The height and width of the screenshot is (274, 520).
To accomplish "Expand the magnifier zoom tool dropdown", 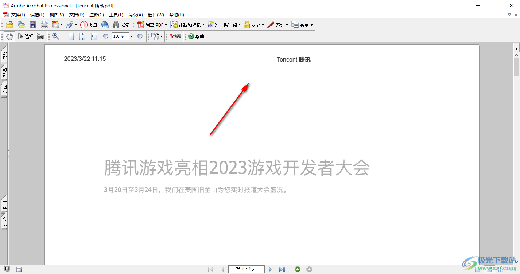I will (x=62, y=36).
